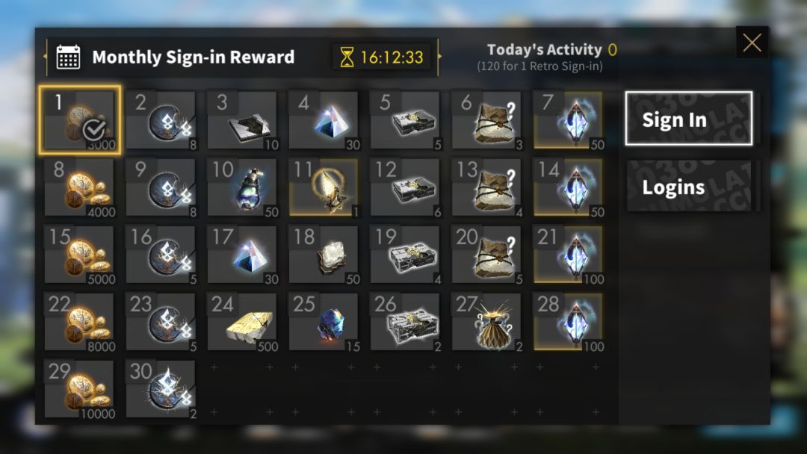Viewport: 807px width, 454px height.
Task: Tap the day 30 rune stone reward
Action: click(161, 389)
